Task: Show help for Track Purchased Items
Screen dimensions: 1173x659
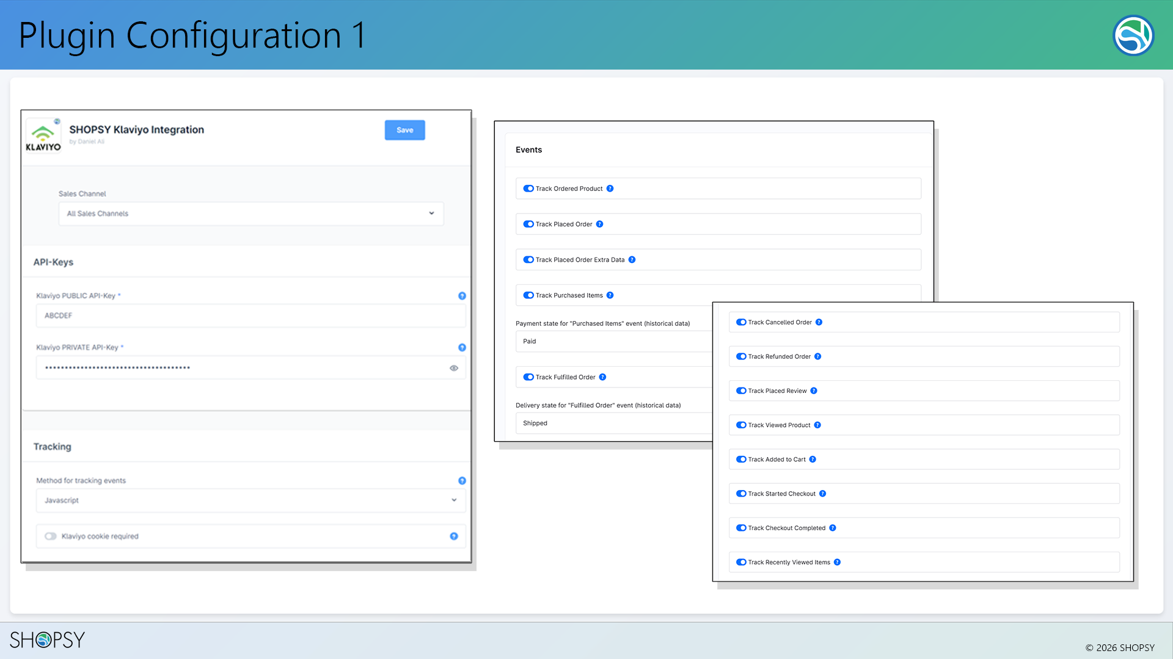Action: [x=610, y=295]
